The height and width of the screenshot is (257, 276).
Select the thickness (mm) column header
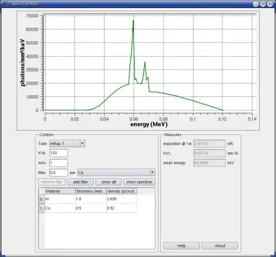[x=91, y=191]
